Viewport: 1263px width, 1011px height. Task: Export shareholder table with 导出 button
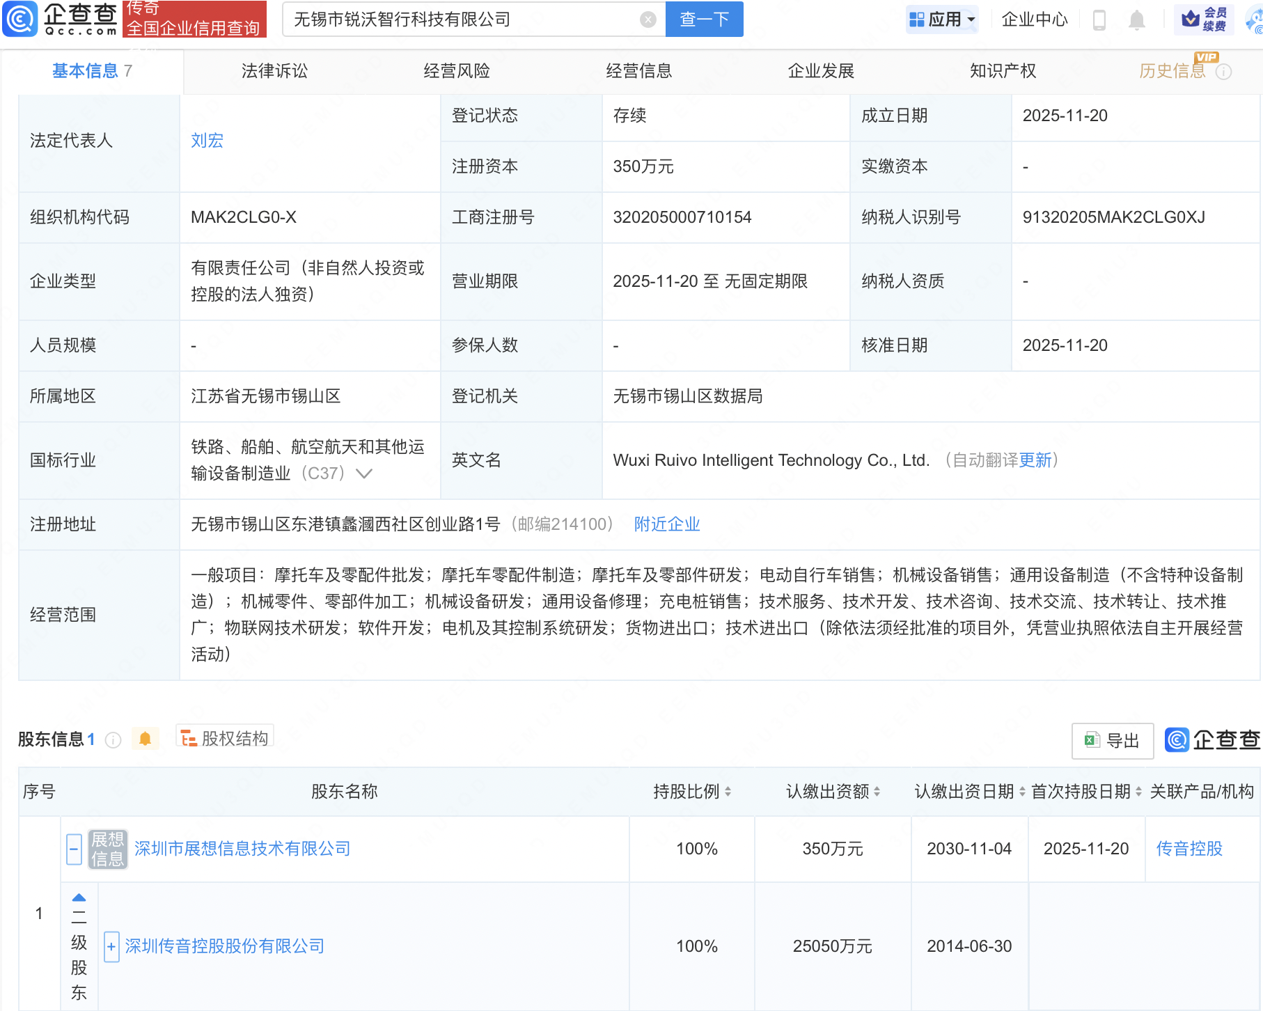1112,741
